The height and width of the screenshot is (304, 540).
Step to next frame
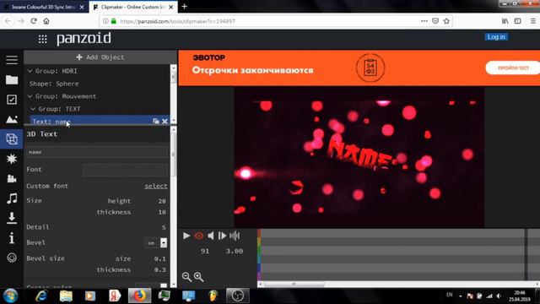click(222, 236)
